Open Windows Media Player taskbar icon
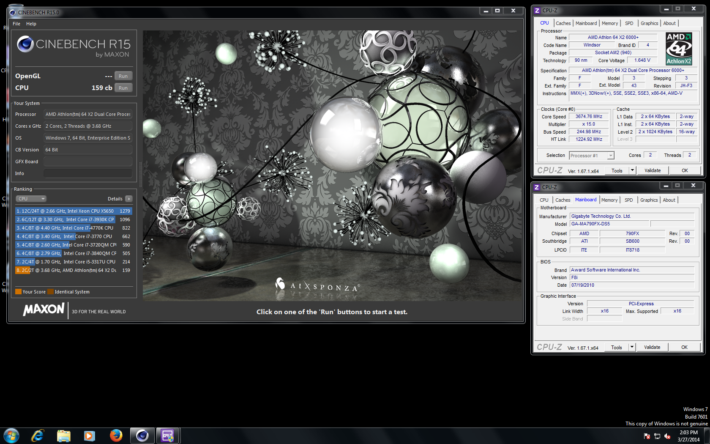Screen dimensions: 710x444 89,436
